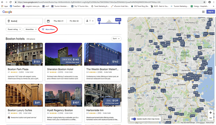Click the $114 map marker near Milton

202,100
